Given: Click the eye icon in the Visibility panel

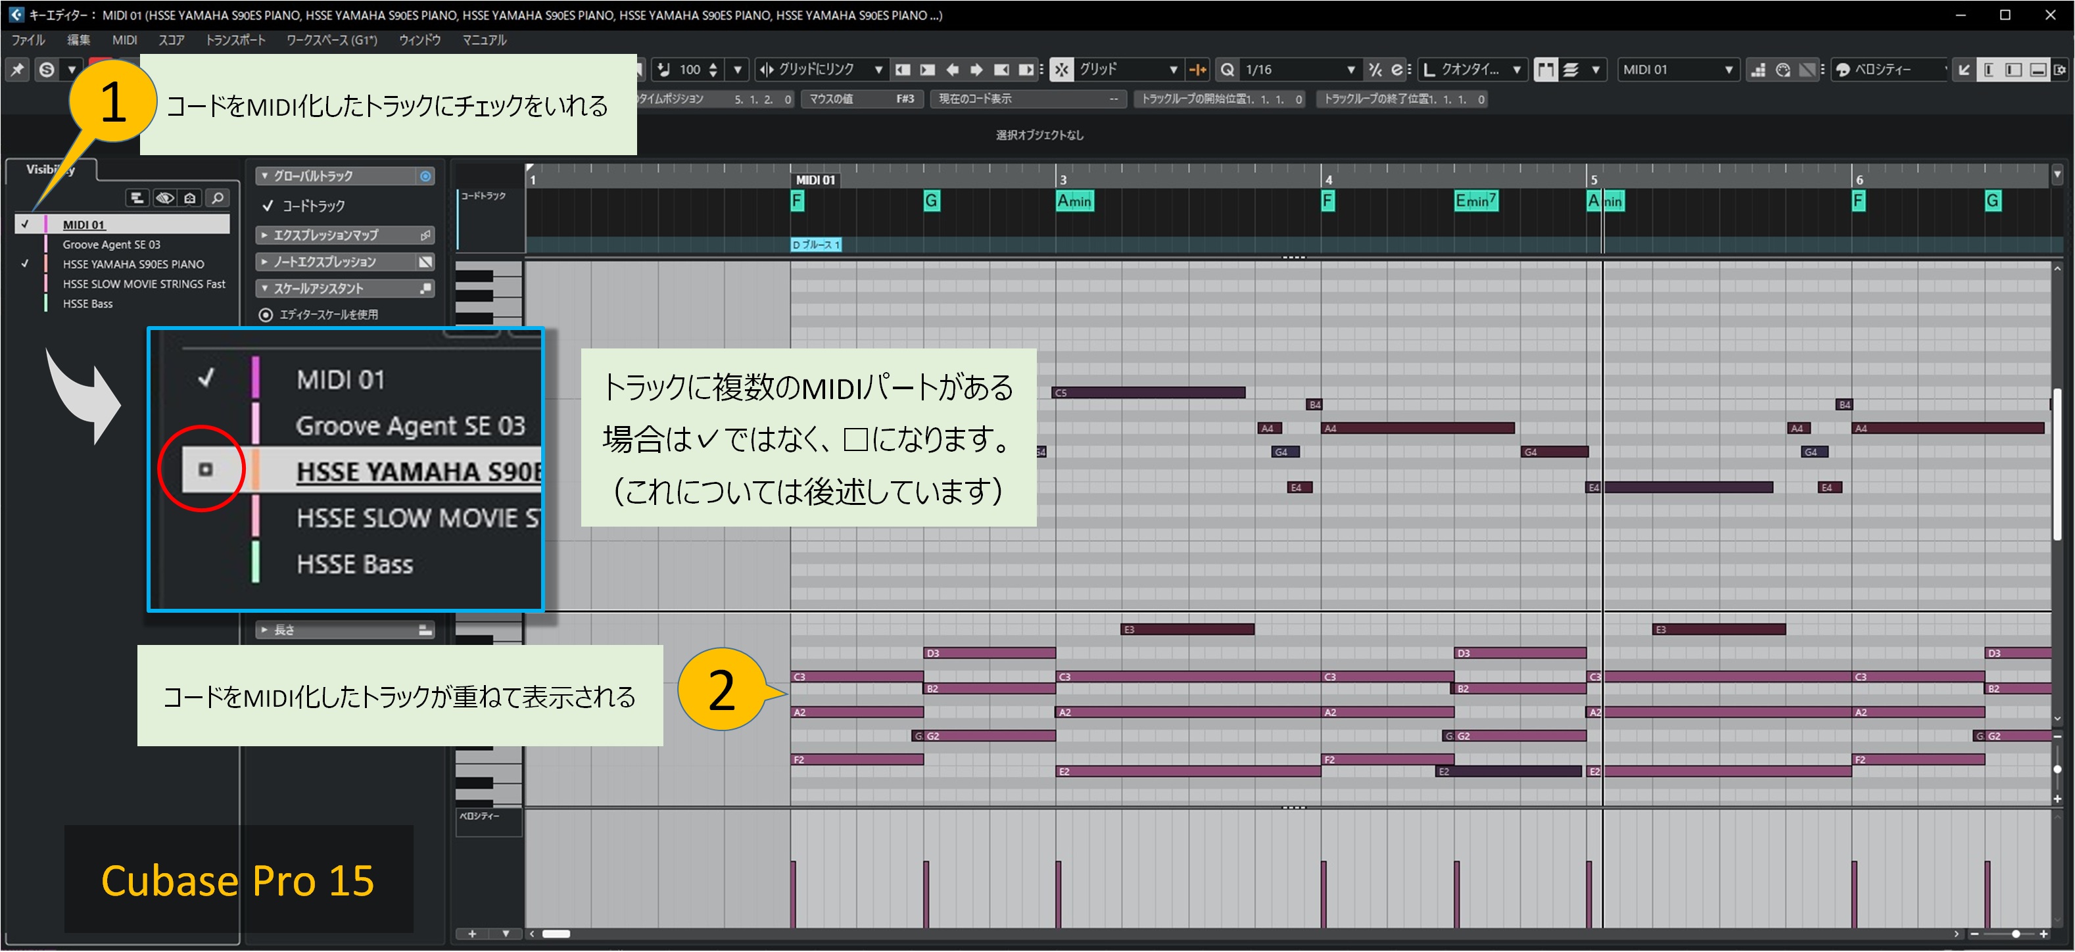Looking at the screenshot, I should (x=164, y=198).
